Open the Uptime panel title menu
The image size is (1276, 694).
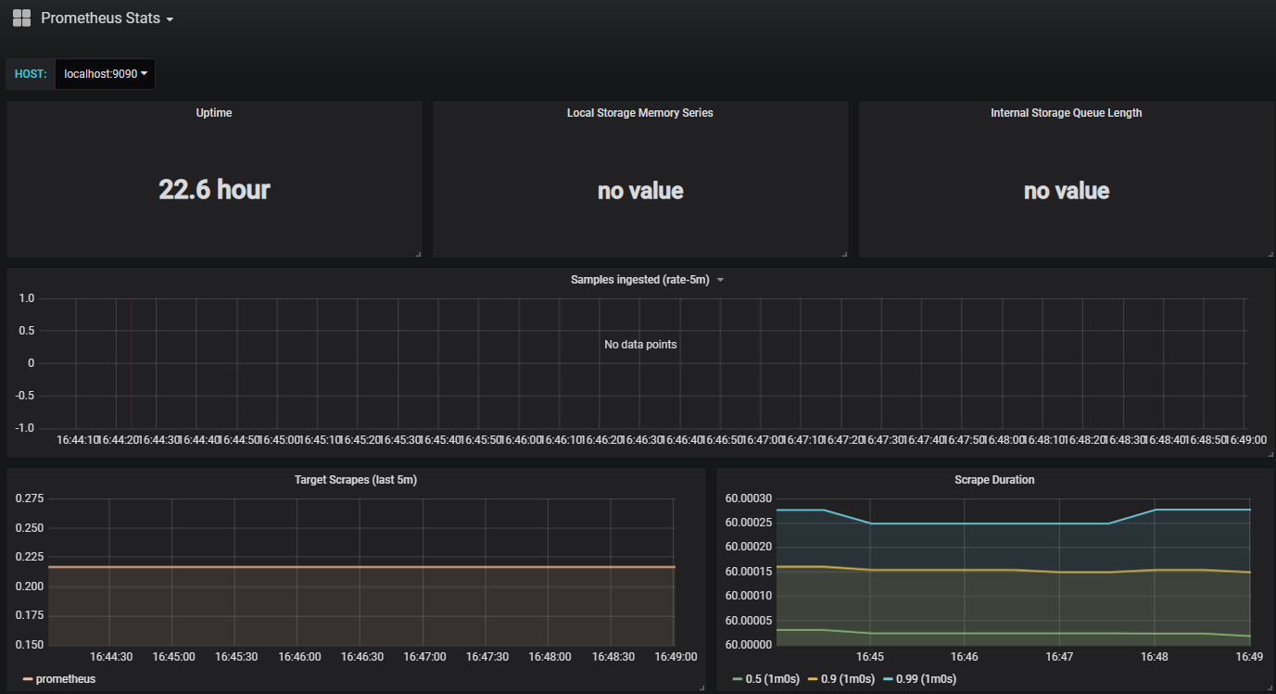pyautogui.click(x=214, y=113)
